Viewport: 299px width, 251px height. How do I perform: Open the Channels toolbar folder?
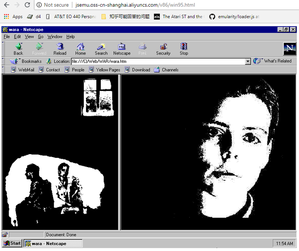pyautogui.click(x=166, y=70)
